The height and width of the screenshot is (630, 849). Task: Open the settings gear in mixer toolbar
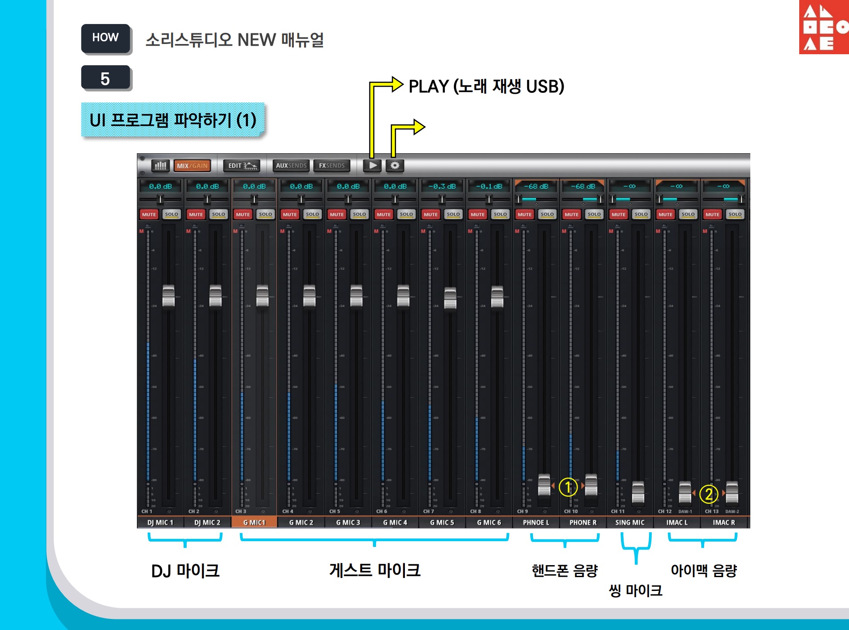tap(395, 166)
